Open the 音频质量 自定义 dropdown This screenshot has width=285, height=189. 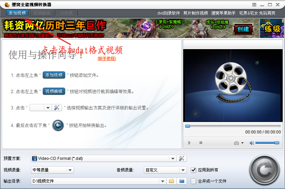[165, 170]
